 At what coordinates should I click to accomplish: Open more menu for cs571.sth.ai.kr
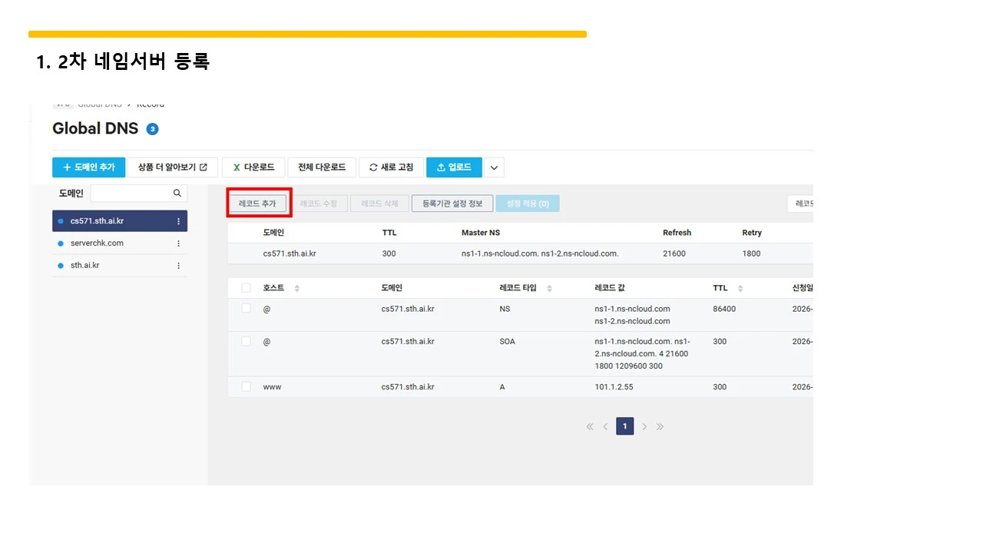tap(179, 221)
